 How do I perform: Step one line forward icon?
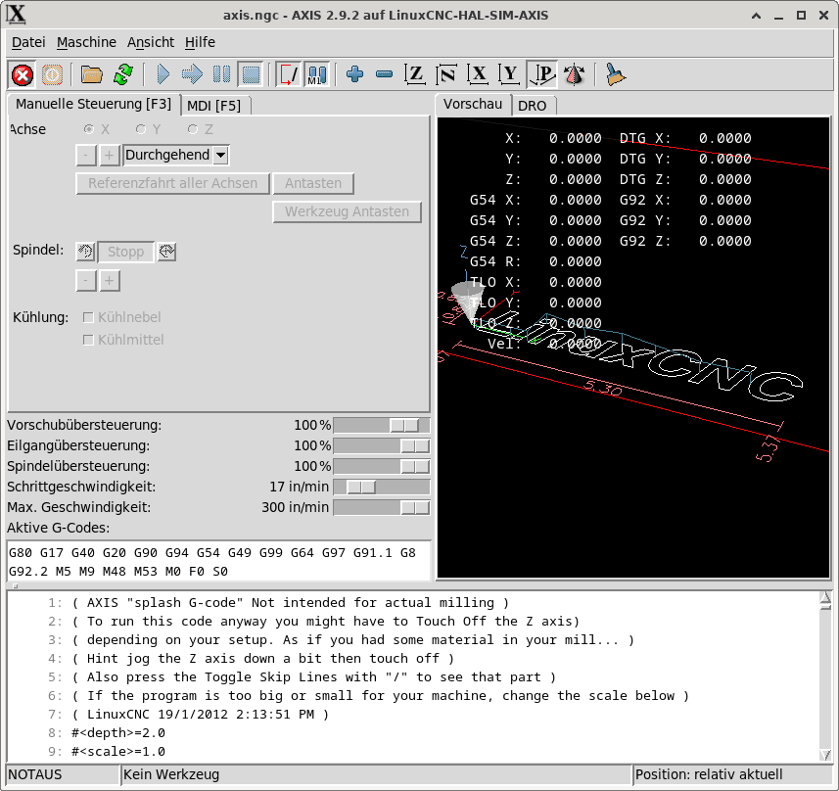192,74
